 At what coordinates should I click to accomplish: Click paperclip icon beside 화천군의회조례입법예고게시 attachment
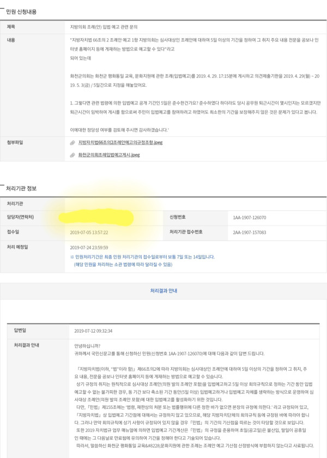click(x=72, y=155)
